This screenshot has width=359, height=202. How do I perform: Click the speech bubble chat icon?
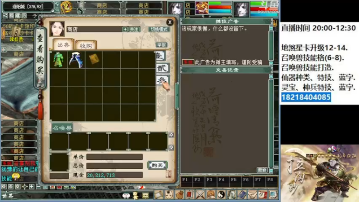(x=145, y=196)
